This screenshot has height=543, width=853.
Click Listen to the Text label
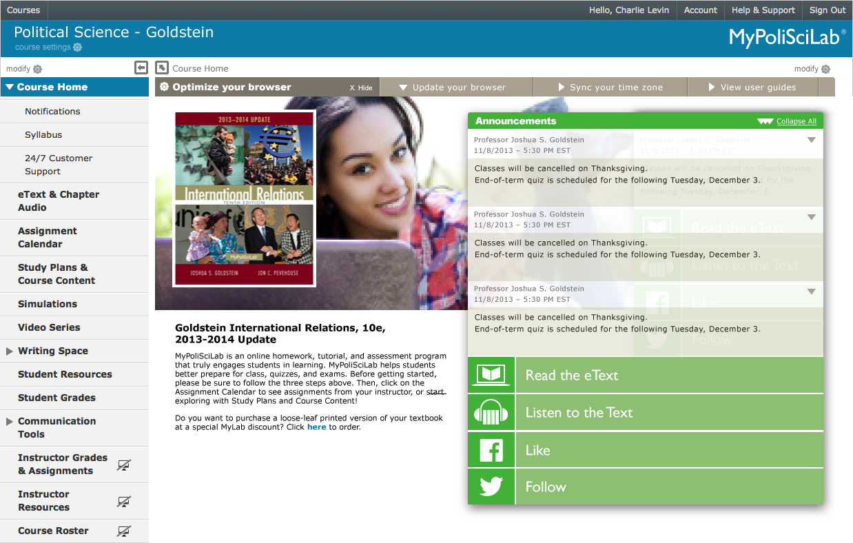(x=579, y=413)
